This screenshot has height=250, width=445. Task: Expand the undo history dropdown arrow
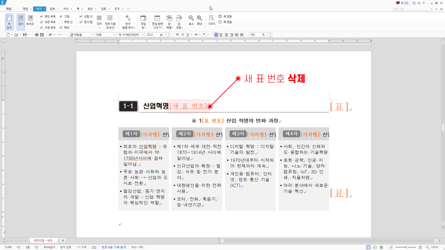pyautogui.click(x=55, y=35)
